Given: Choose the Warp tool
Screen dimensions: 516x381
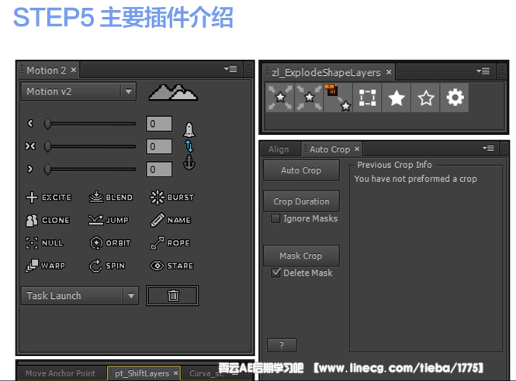Looking at the screenshot, I should coord(46,266).
